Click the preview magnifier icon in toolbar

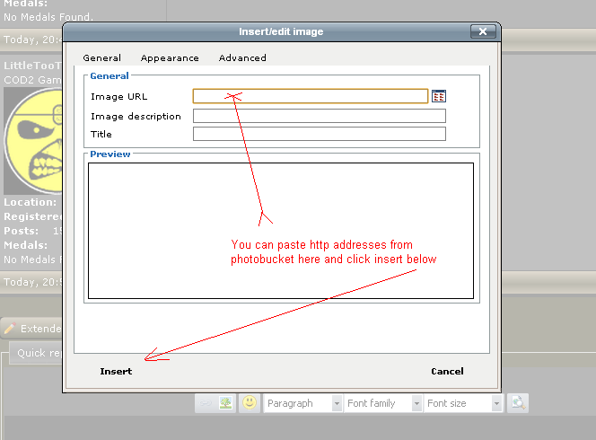coord(518,402)
